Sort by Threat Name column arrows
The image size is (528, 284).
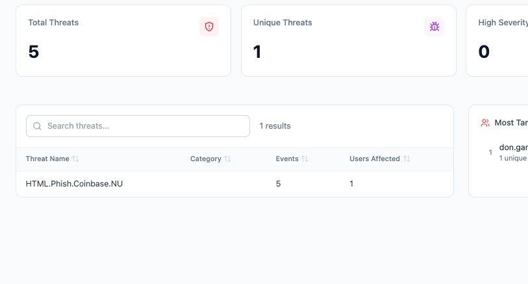tap(75, 159)
